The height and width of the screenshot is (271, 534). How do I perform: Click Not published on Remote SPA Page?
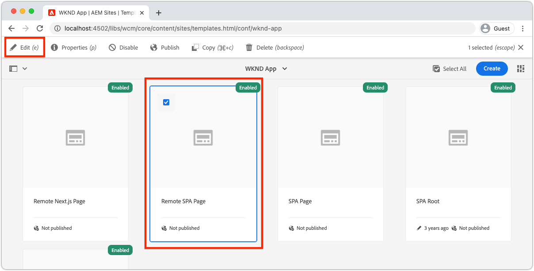coord(184,228)
